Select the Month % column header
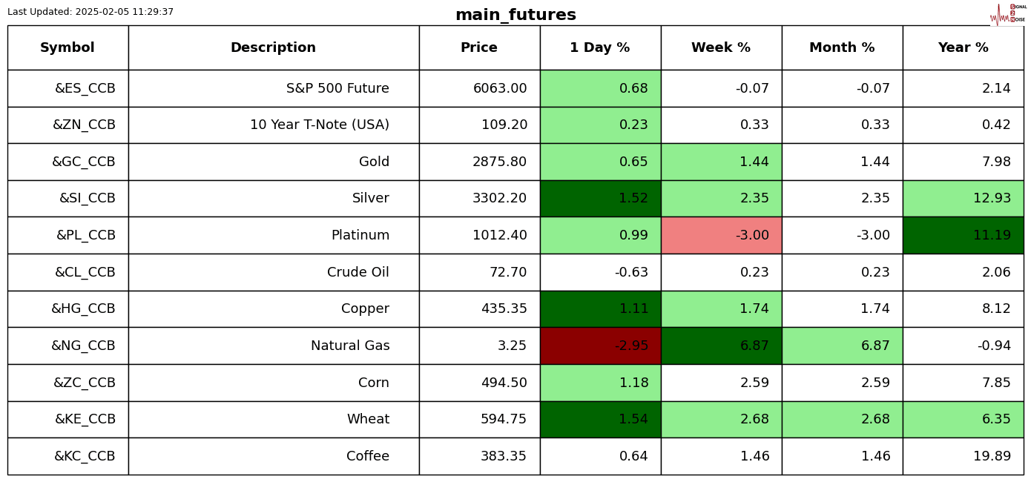 point(842,48)
